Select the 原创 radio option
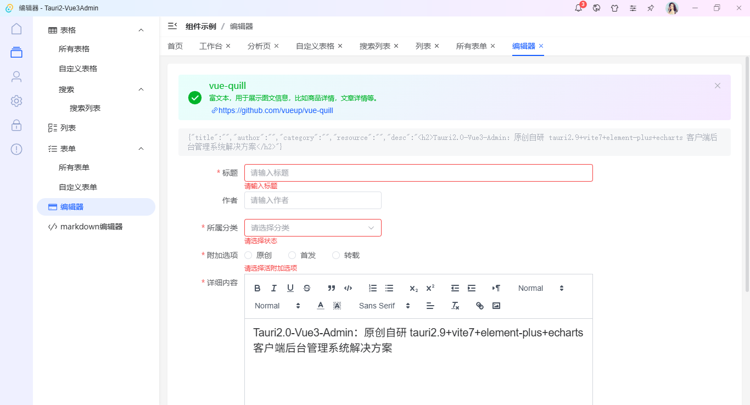750x405 pixels. click(x=248, y=255)
